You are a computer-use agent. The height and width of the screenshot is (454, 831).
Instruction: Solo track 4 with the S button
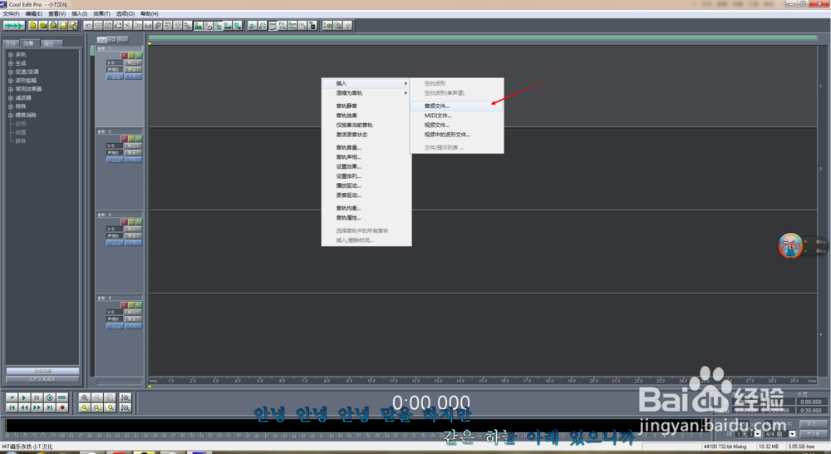[131, 305]
